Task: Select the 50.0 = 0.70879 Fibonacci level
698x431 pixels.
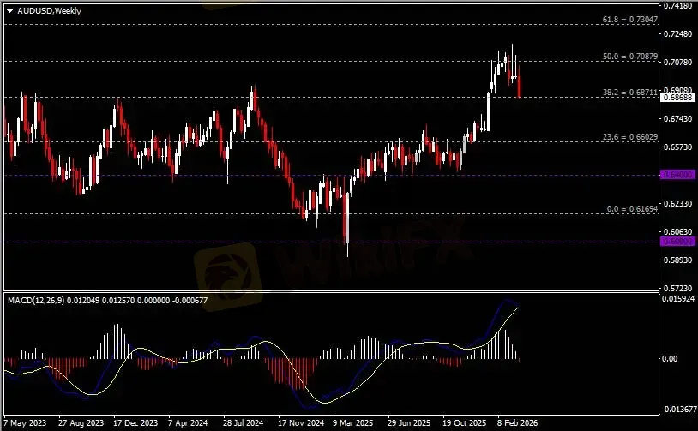Action: tap(628, 56)
